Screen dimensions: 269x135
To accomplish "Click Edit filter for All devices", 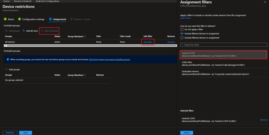I will pyautogui.click(x=148, y=42).
